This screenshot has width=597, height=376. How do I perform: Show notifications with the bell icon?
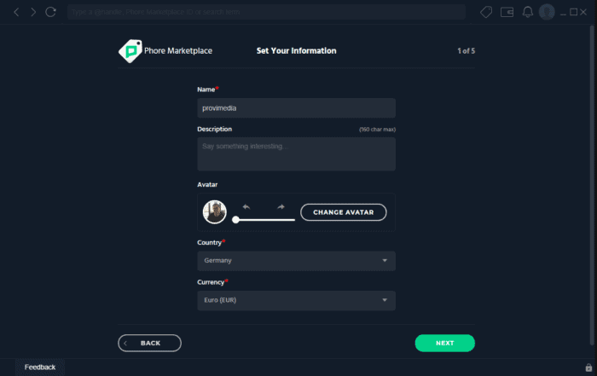[527, 12]
